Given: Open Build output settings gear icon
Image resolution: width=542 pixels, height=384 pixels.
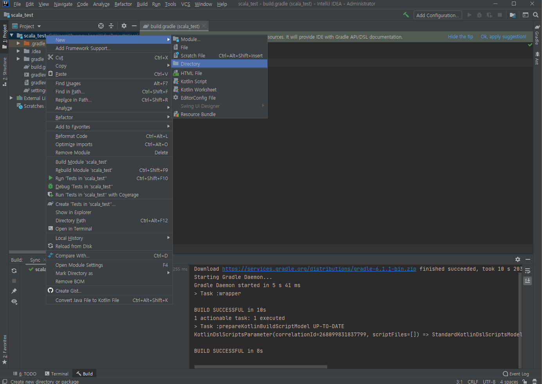Looking at the screenshot, I should (x=518, y=259).
